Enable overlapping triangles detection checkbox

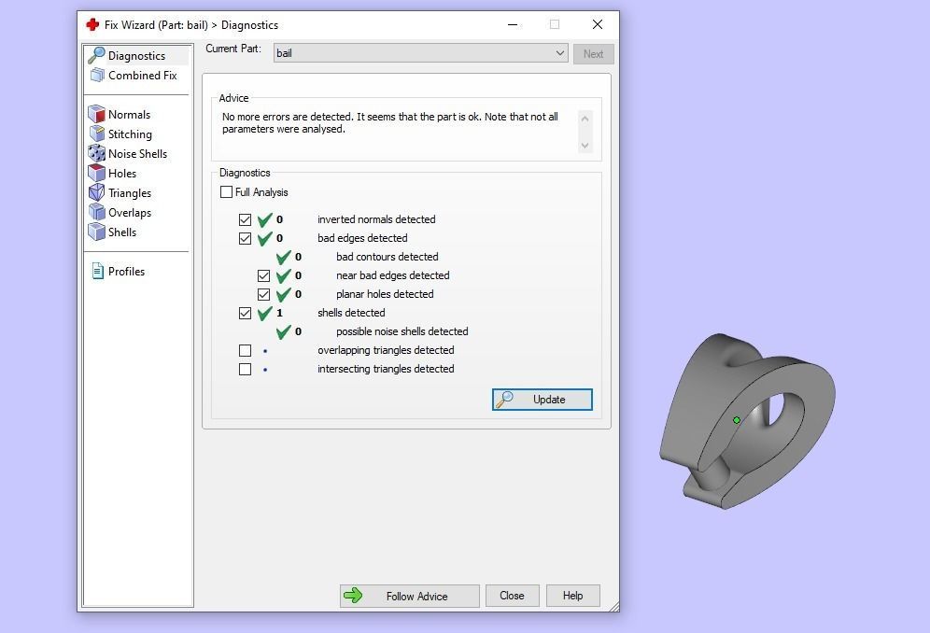pyautogui.click(x=245, y=351)
